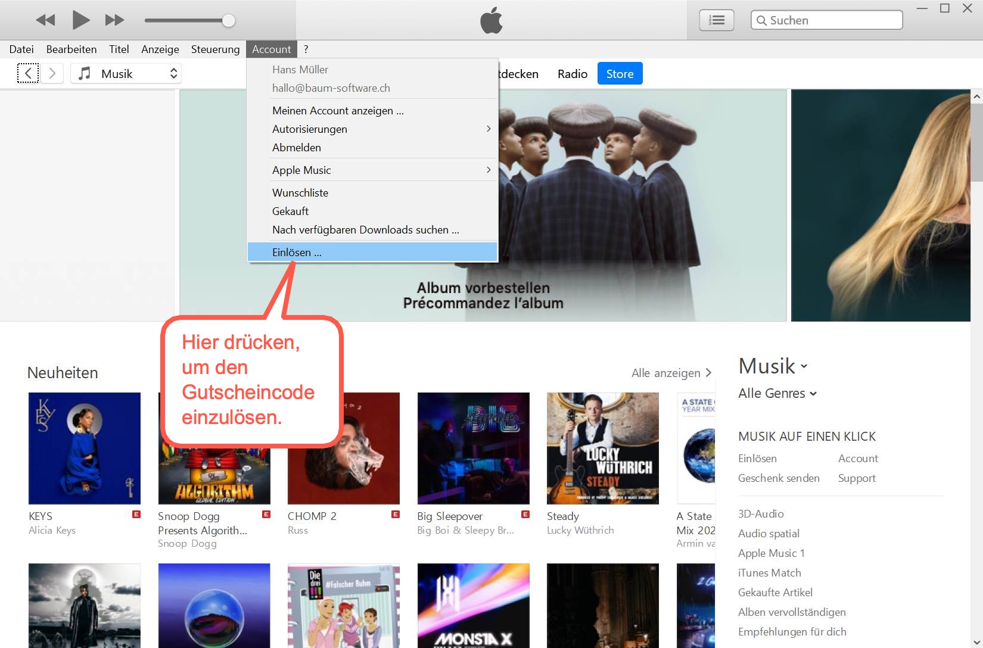983x648 pixels.
Task: Open the Audio spatial link
Action: [769, 534]
